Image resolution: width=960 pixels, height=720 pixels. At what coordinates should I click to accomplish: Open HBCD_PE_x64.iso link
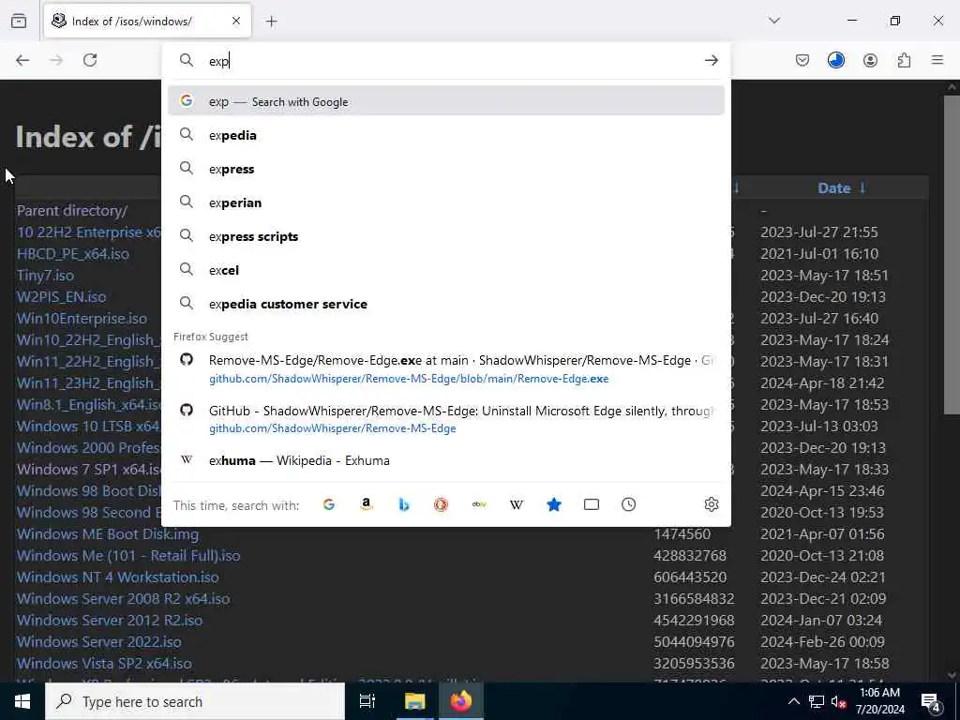coord(72,253)
